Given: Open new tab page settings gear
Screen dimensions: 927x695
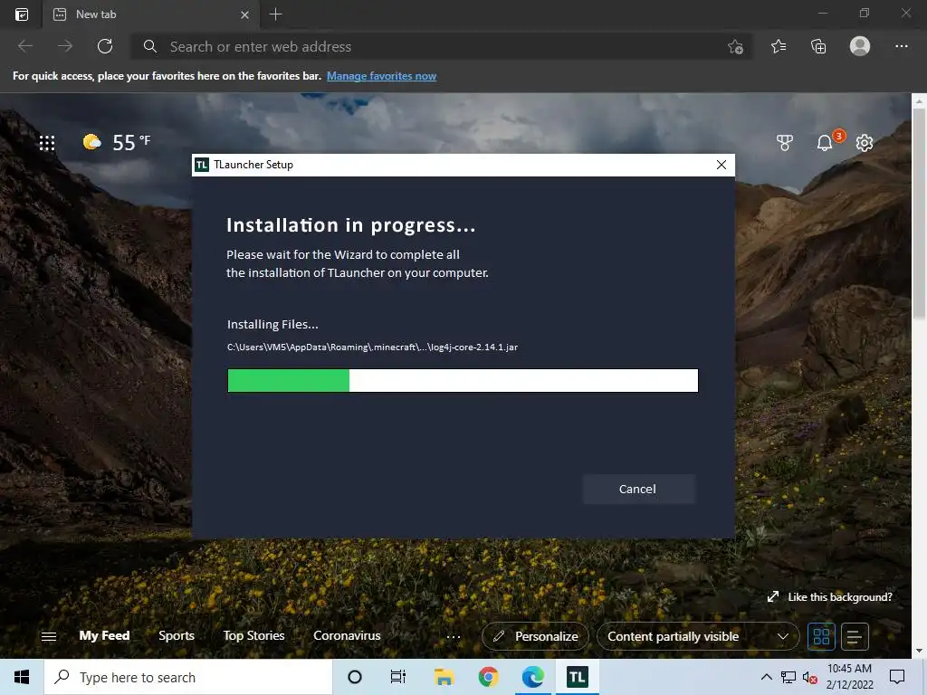Looking at the screenshot, I should click(865, 142).
